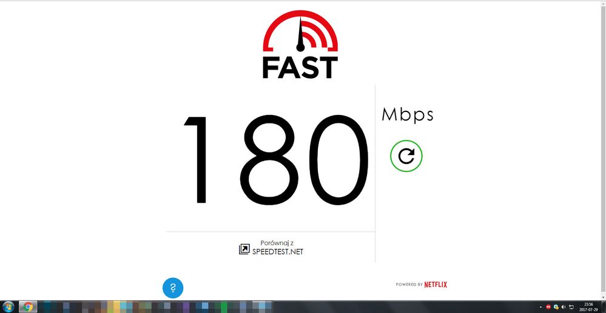Expand hidden tray icons arrow
This screenshot has width=606, height=313.
[540, 307]
